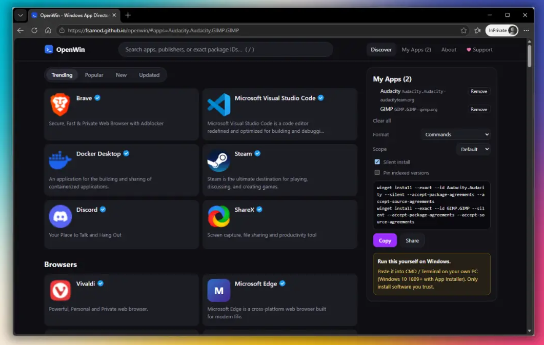Click the browser back arrow
This screenshot has width=544, height=345.
click(x=21, y=30)
